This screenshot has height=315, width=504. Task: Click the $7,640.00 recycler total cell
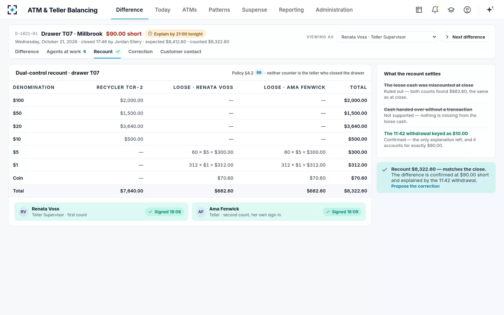(x=132, y=191)
